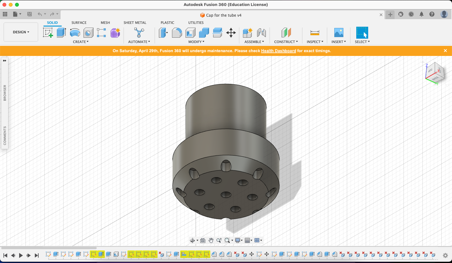Select the Press Pull tool

coord(163,33)
